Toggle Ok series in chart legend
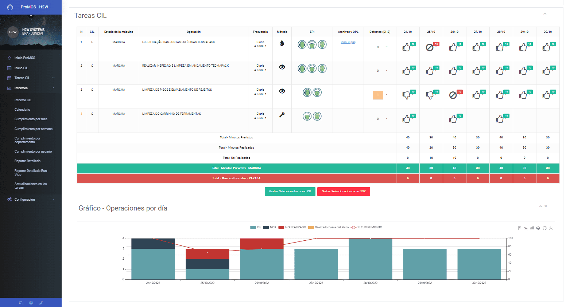570x307 pixels. click(x=256, y=227)
